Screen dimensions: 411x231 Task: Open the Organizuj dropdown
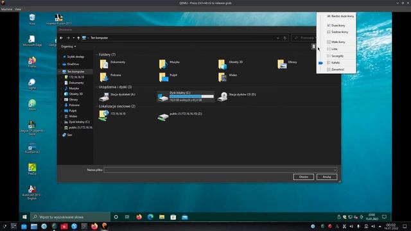point(69,47)
